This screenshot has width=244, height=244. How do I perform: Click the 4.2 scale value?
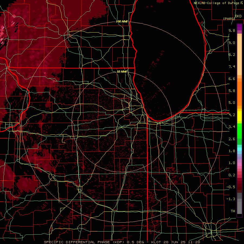(x=232, y=115)
